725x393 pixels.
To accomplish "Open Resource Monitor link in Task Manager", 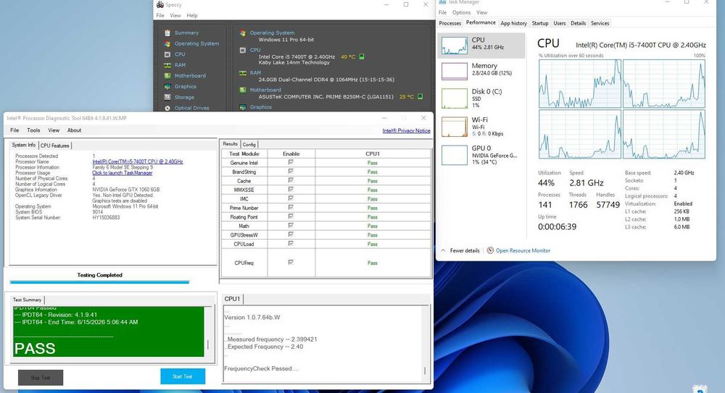I will pyautogui.click(x=523, y=250).
